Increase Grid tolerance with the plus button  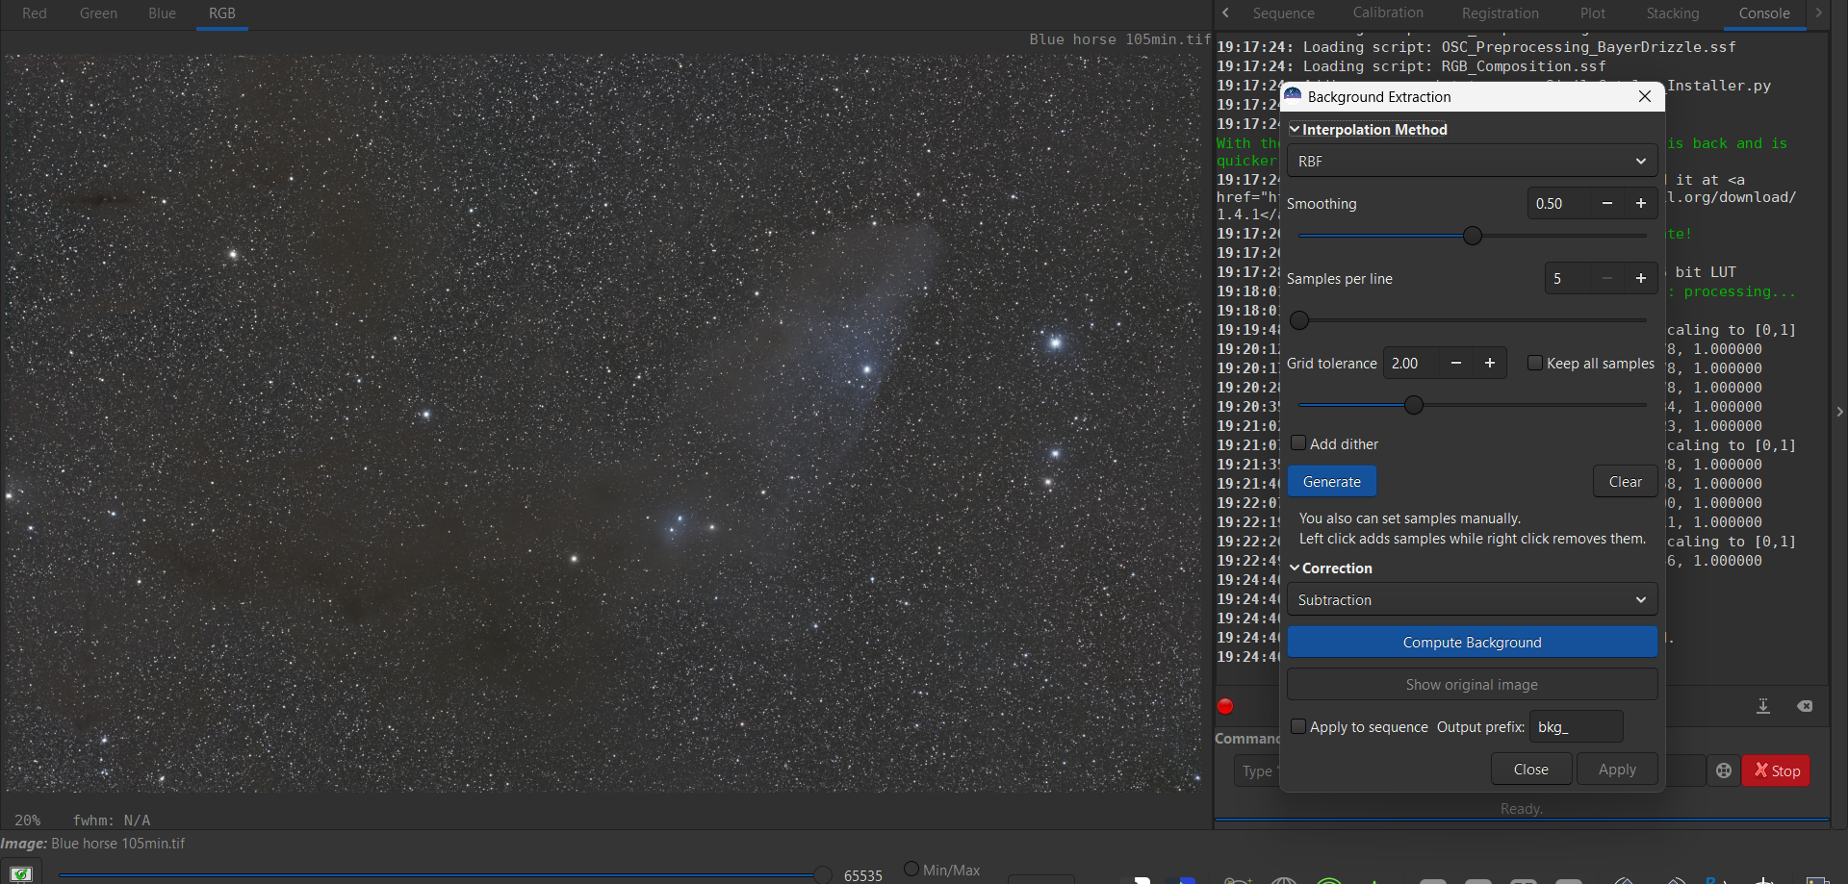(1490, 363)
